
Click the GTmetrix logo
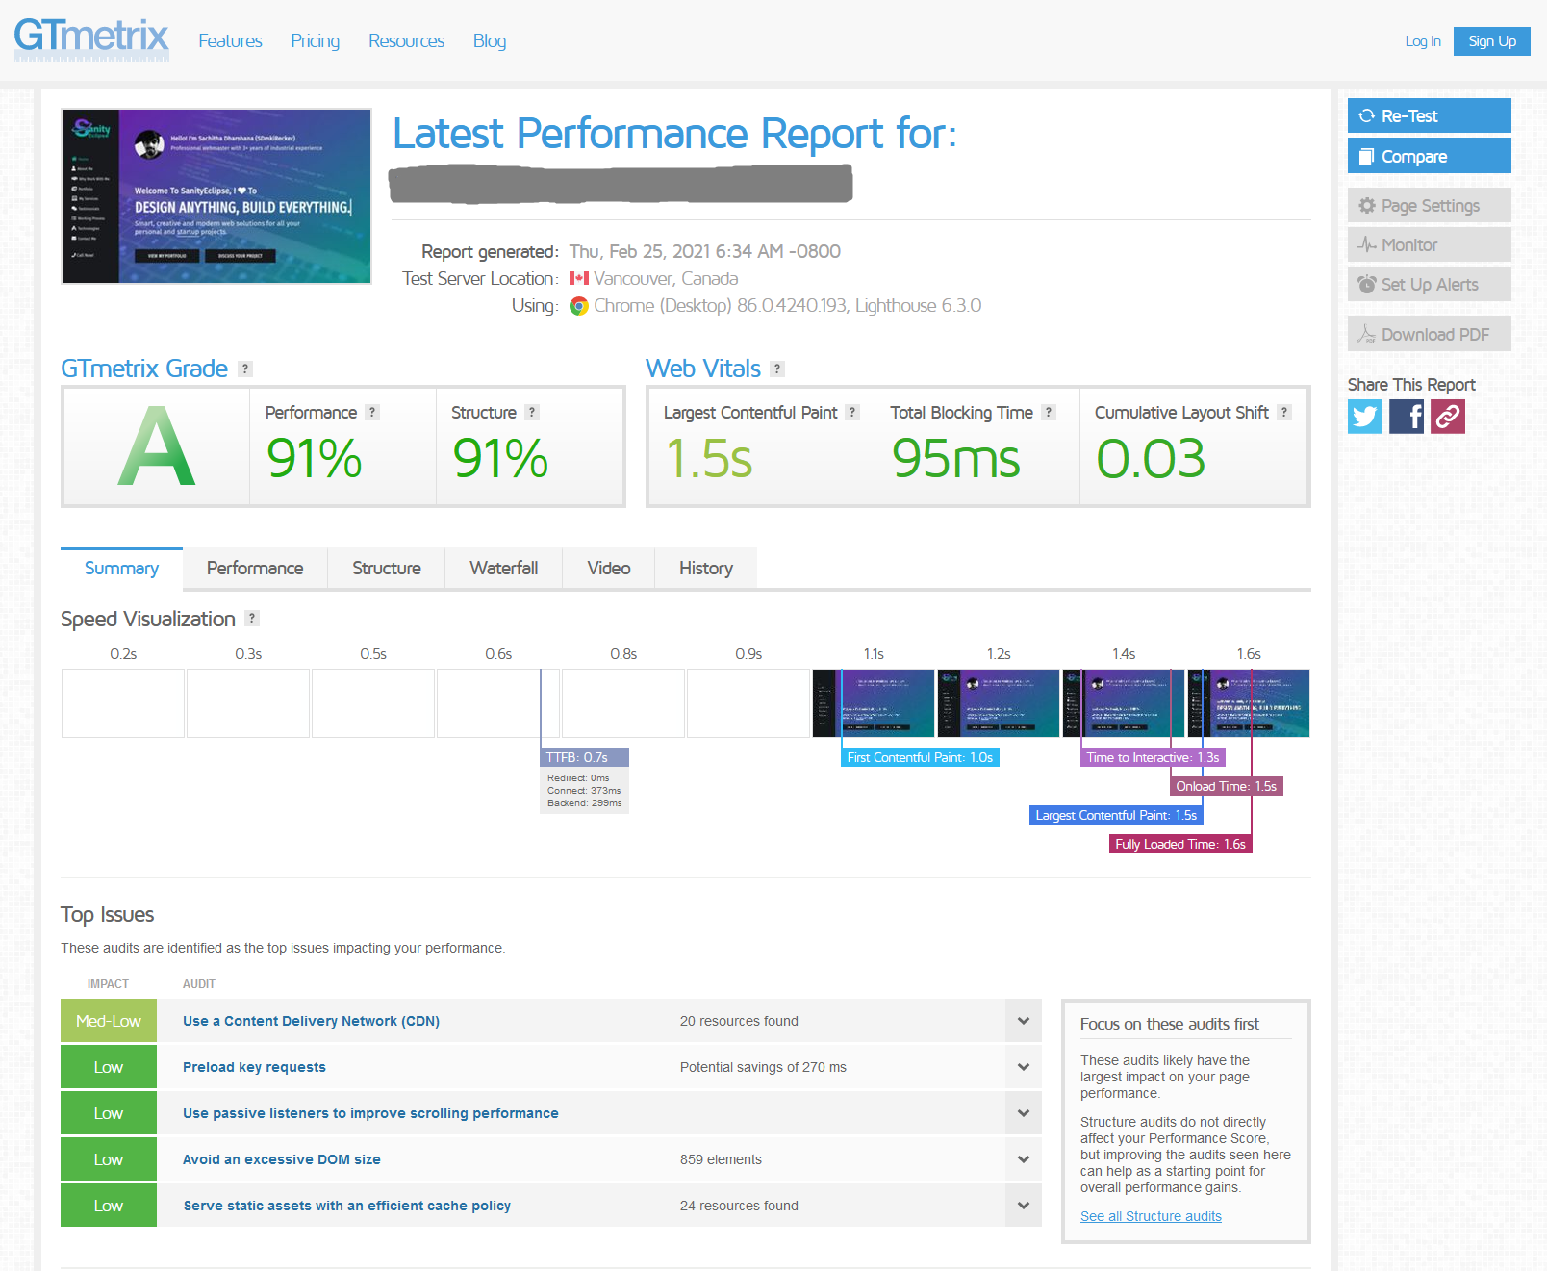(x=91, y=38)
